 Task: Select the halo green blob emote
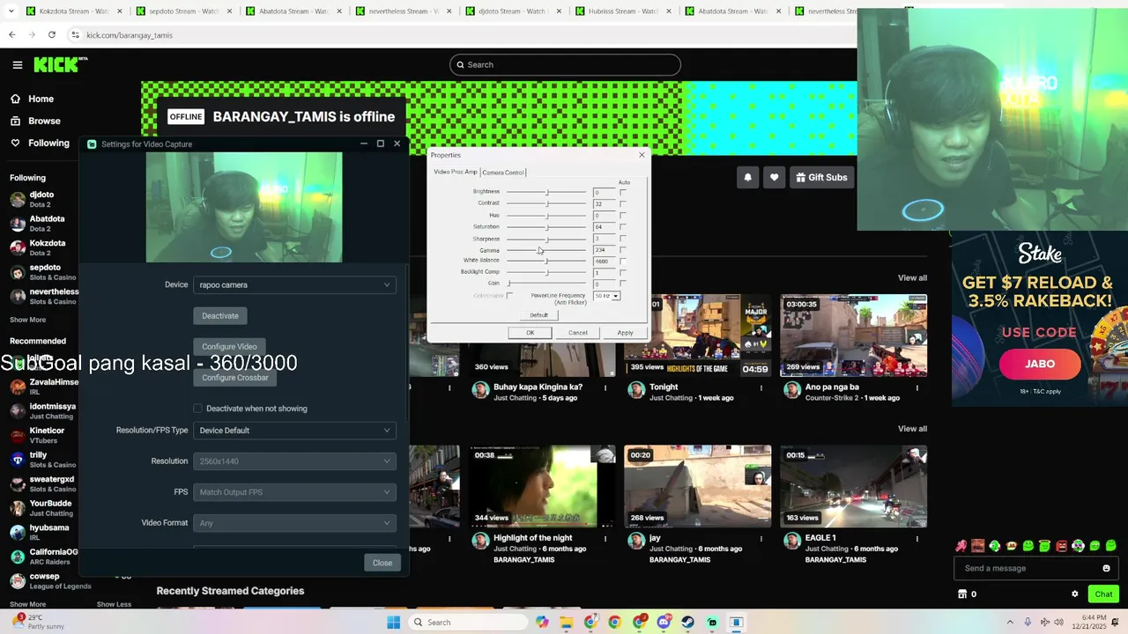[1044, 546]
